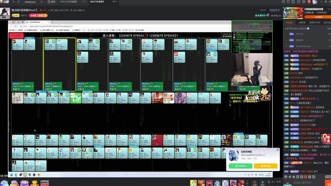Expand gift list arrow in bottom bar
Image resolution: width=331 pixels, height=186 pixels.
pos(247,183)
